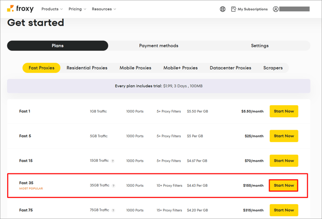322x219 pixels.
Task: Click the 5GB Traffic text
Action: pos(99,136)
